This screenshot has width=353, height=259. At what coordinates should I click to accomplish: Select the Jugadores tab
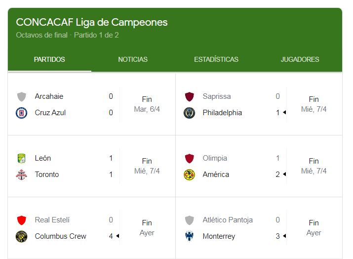(300, 59)
